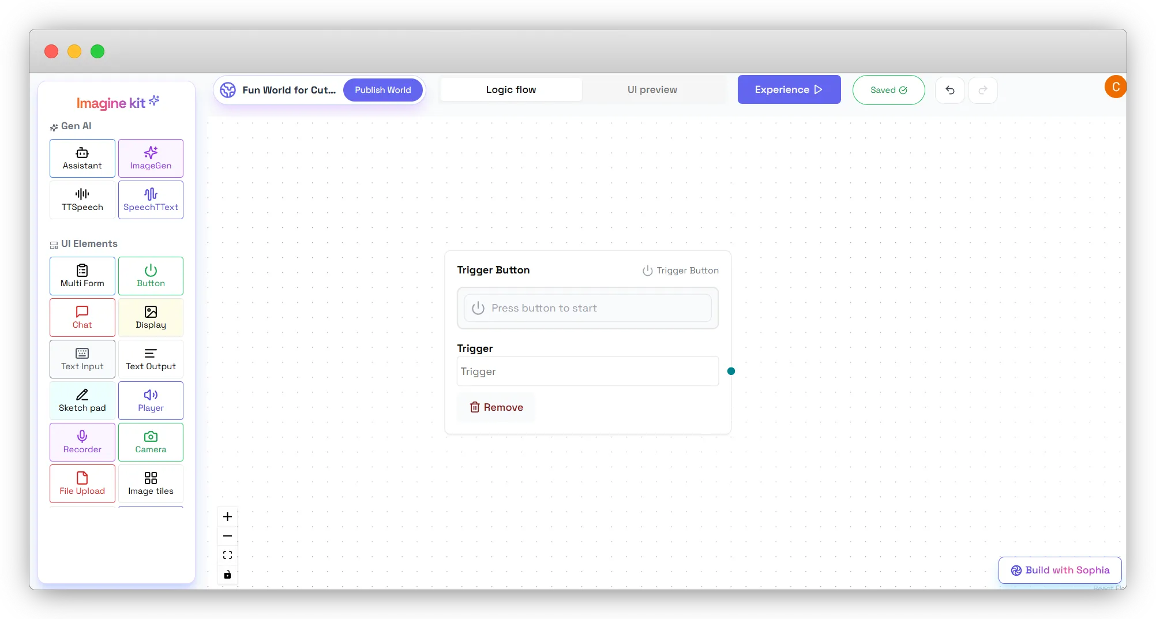Zoom in on the canvas
The image size is (1156, 619).
[227, 516]
